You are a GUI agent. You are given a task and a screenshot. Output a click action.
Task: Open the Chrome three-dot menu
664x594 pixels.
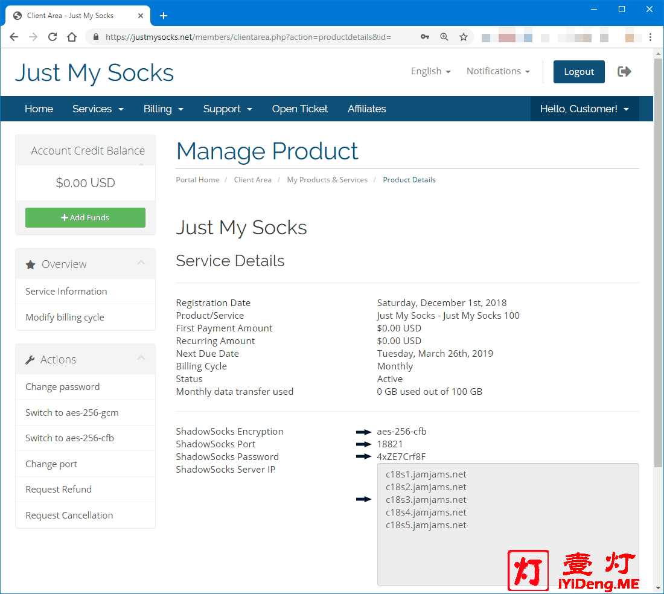pyautogui.click(x=651, y=37)
